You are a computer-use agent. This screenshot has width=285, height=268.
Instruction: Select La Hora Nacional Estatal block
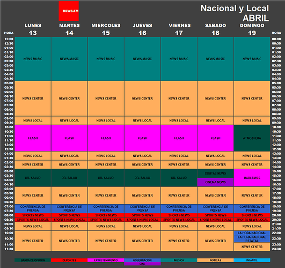[252, 239]
